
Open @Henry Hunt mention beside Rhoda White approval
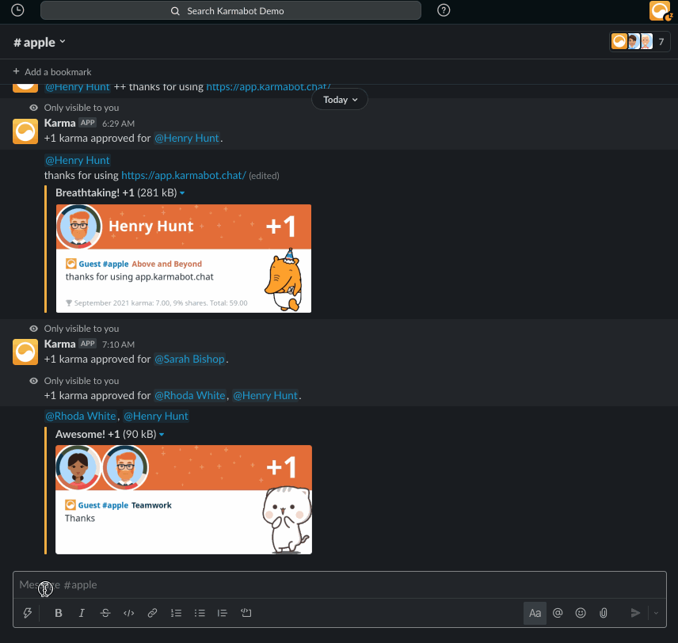pyautogui.click(x=265, y=396)
